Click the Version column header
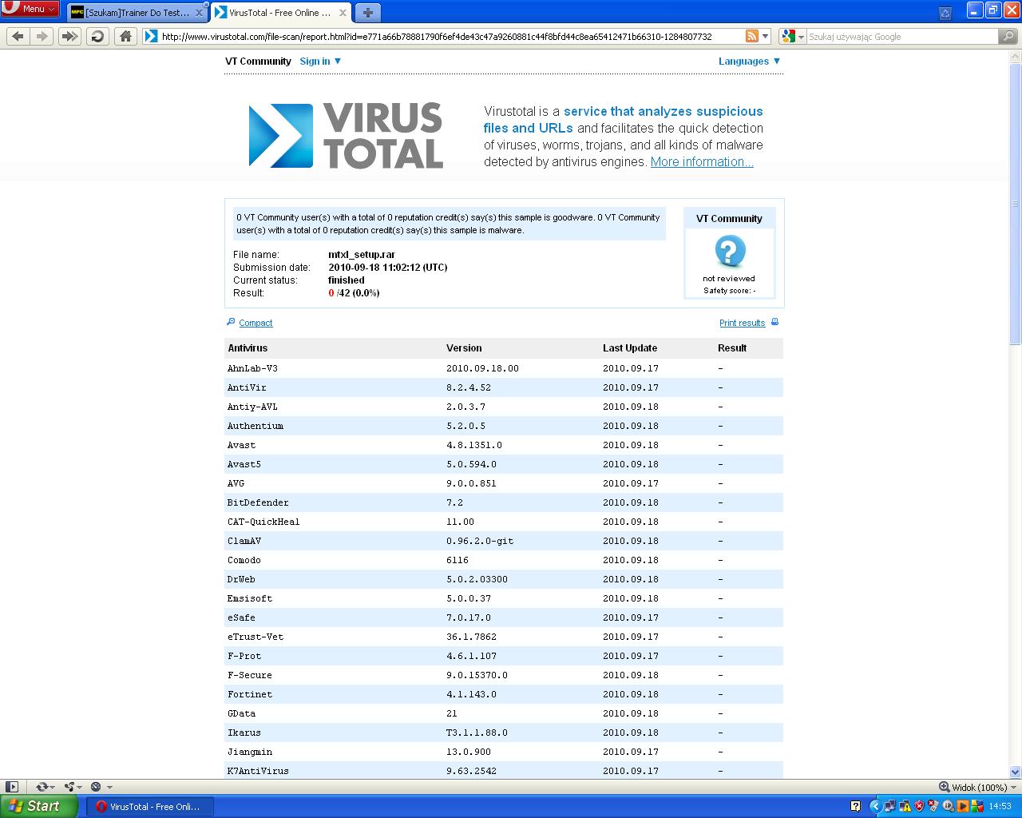The image size is (1022, 818). click(464, 348)
